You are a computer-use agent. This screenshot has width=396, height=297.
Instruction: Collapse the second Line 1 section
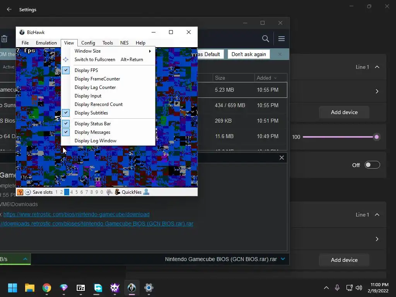pyautogui.click(x=377, y=215)
